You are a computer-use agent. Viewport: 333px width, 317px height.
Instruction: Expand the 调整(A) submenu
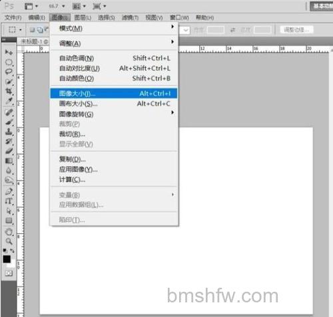[114, 43]
